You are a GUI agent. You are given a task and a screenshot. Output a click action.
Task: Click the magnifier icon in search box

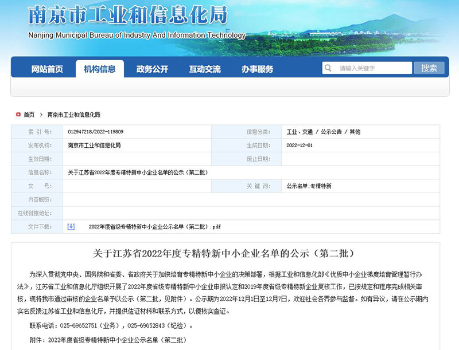tap(328, 69)
